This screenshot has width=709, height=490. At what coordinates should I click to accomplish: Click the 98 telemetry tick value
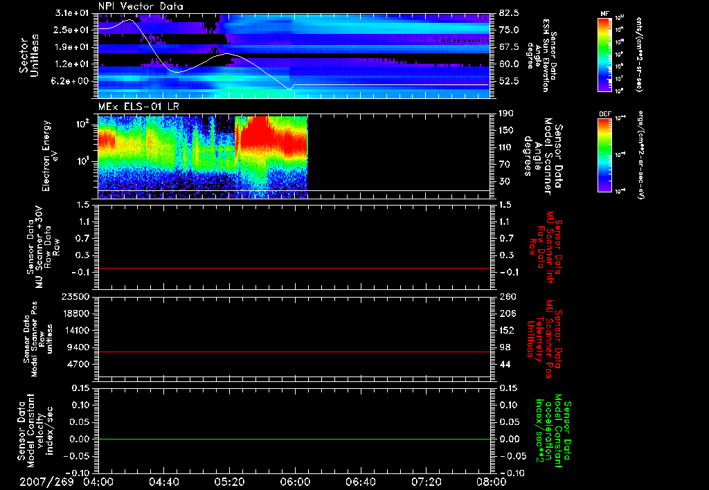pyautogui.click(x=505, y=347)
